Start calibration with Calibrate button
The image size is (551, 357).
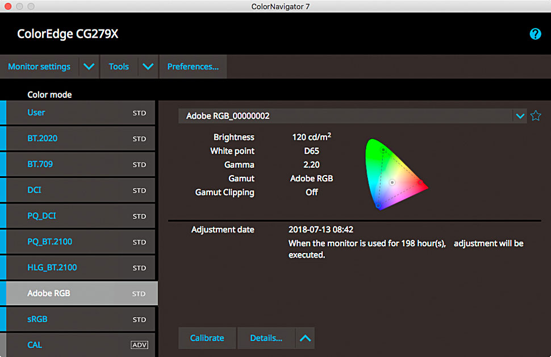[207, 338]
